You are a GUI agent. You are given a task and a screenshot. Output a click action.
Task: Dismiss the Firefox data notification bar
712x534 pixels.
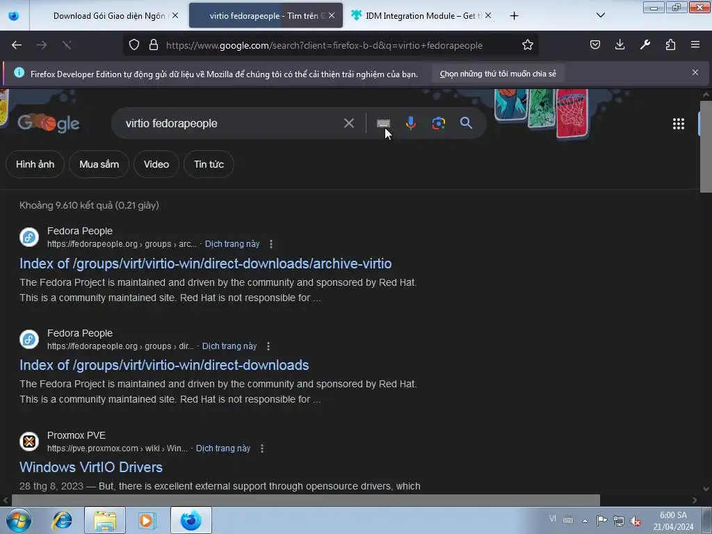click(695, 72)
